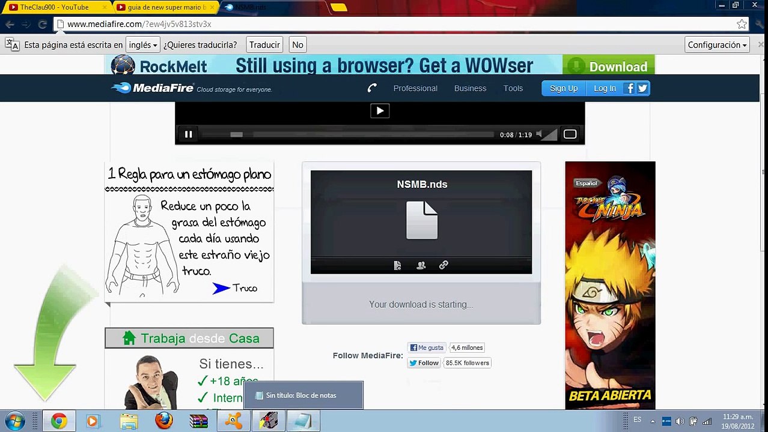The height and width of the screenshot is (432, 768).
Task: Mute the video ad speaker icon
Action: [540, 134]
